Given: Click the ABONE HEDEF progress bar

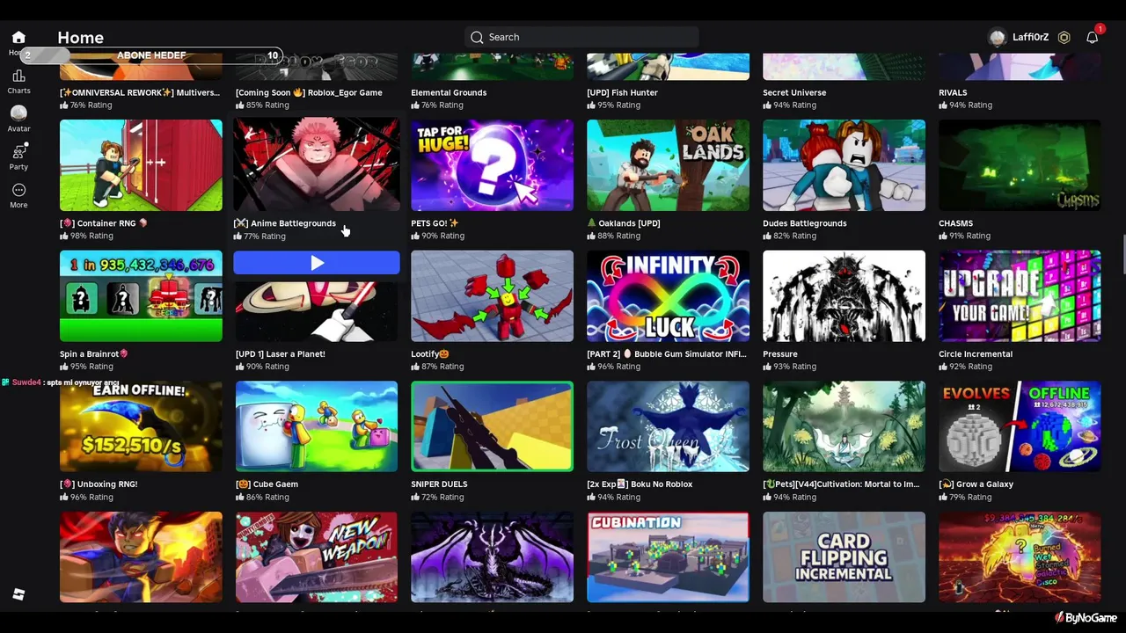Looking at the screenshot, I should 151,55.
